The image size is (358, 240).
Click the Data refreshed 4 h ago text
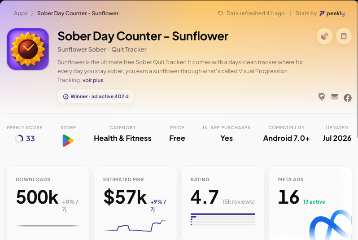255,13
